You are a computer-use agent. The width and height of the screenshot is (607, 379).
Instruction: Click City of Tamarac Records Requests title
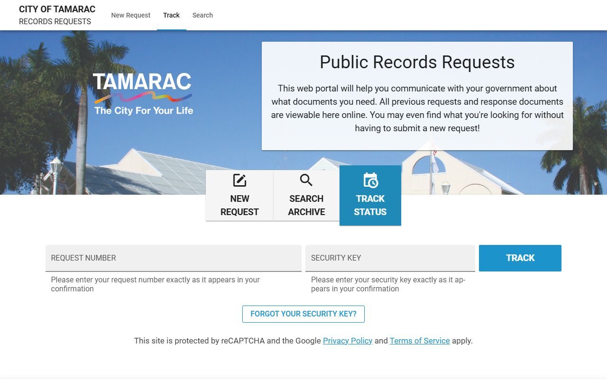tap(57, 15)
